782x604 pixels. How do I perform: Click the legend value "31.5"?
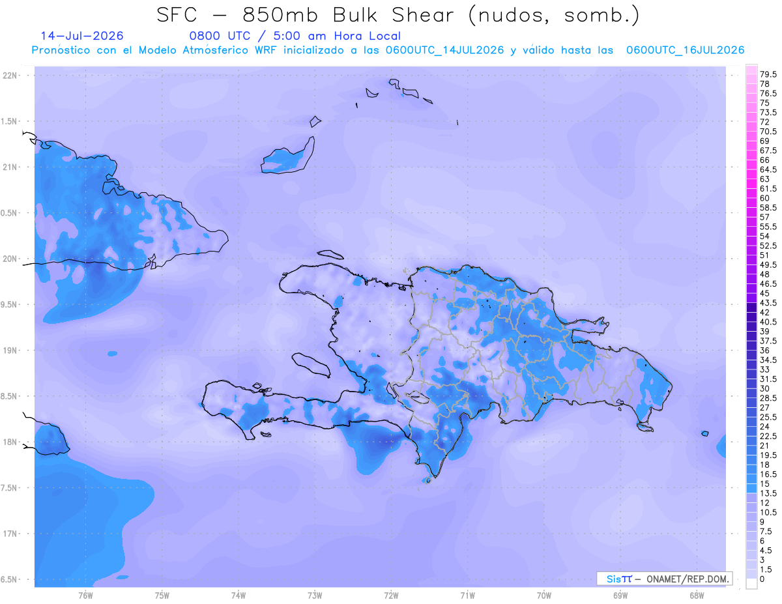[768, 379]
